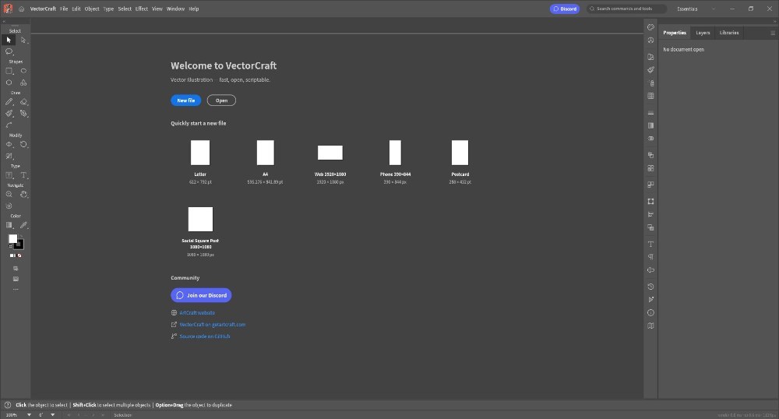Activate the Hand pan tool
Image resolution: width=779 pixels, height=419 pixels.
23,195
